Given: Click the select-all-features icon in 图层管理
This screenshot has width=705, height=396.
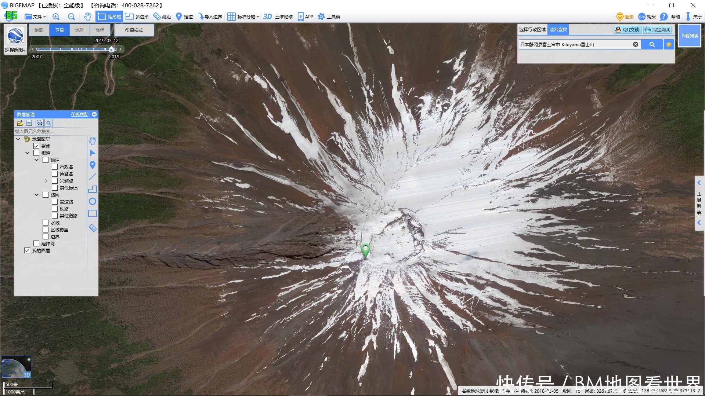Looking at the screenshot, I should [x=40, y=123].
